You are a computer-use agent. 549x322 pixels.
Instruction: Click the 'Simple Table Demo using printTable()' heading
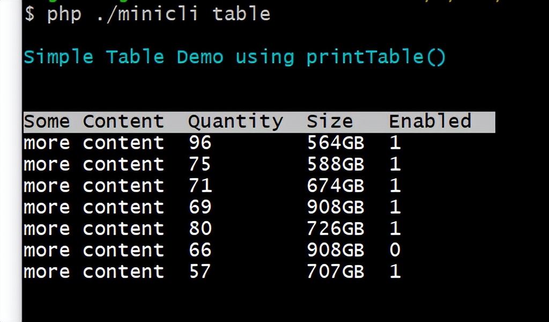tap(235, 57)
